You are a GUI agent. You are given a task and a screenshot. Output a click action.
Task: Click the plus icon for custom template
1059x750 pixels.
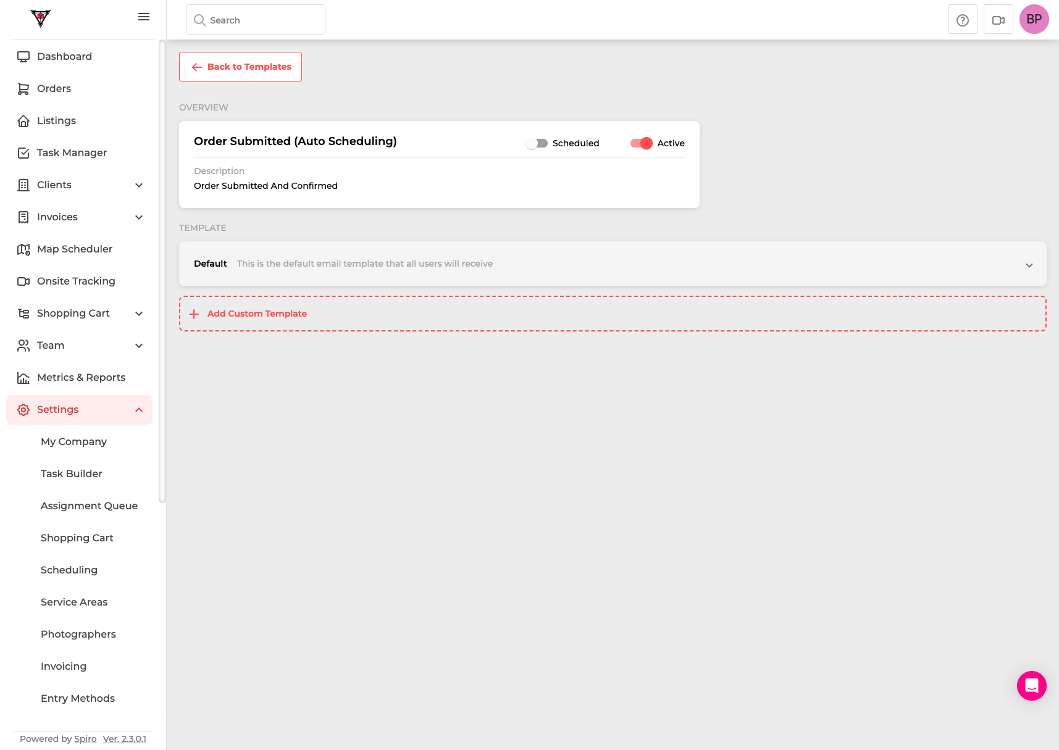(194, 314)
